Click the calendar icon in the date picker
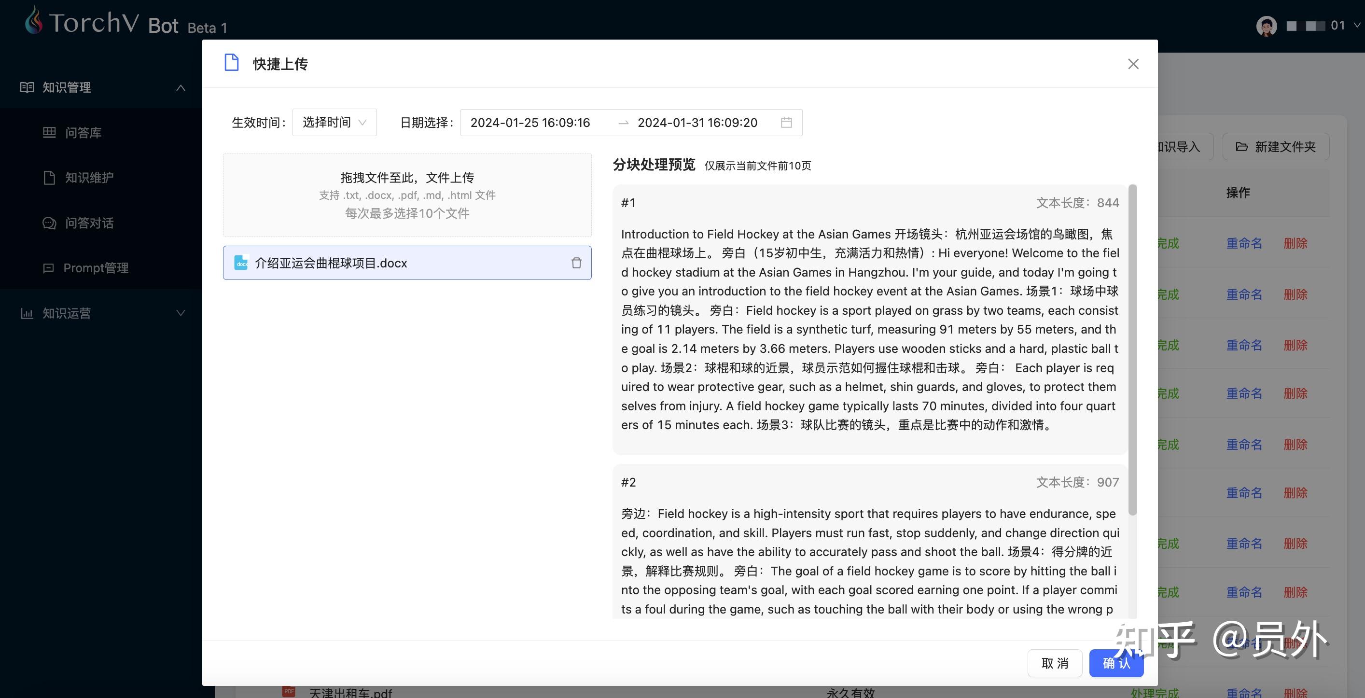1365x698 pixels. click(x=786, y=123)
